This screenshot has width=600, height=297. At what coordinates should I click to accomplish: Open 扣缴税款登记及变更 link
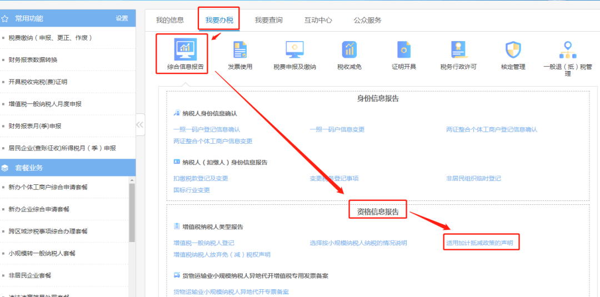201,179
